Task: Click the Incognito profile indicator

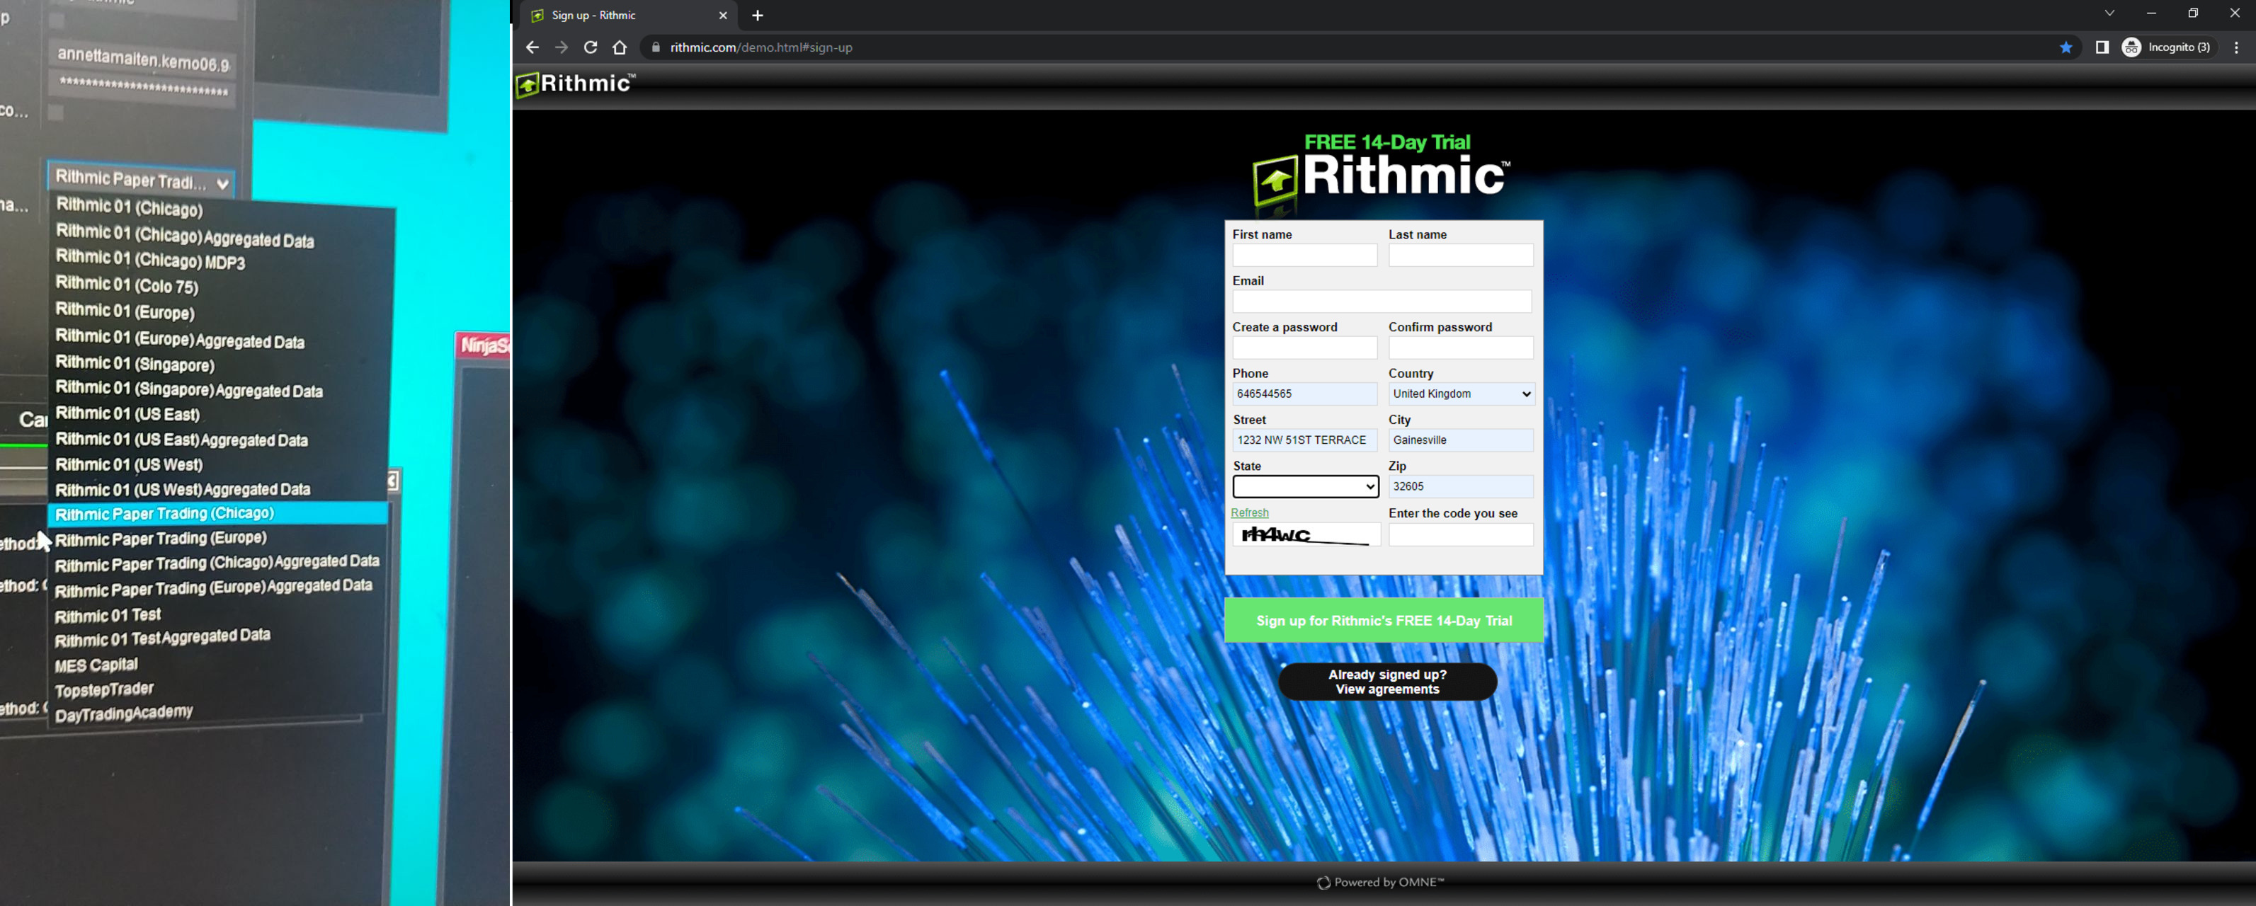Action: point(2167,47)
